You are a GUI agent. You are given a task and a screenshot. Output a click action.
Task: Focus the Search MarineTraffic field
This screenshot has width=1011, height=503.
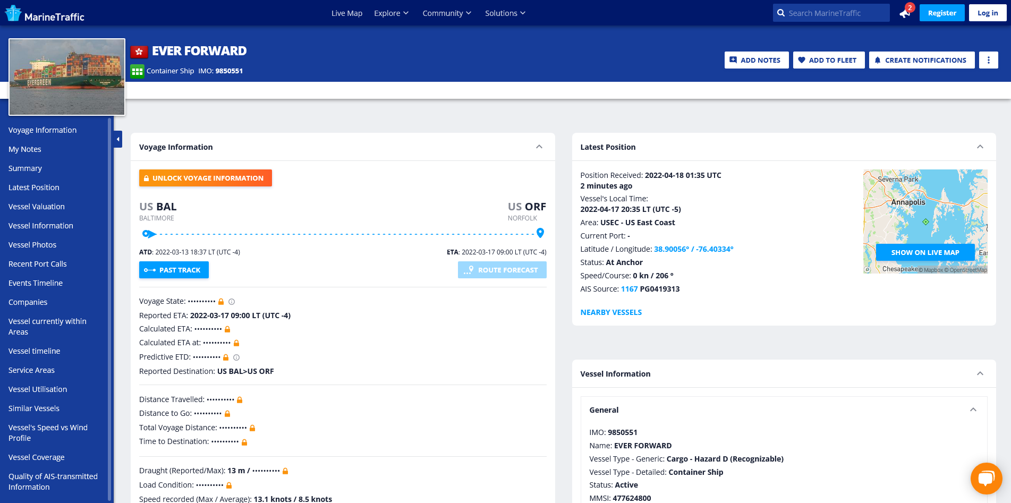(831, 13)
